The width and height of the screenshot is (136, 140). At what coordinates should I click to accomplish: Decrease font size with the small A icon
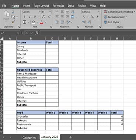49,17
